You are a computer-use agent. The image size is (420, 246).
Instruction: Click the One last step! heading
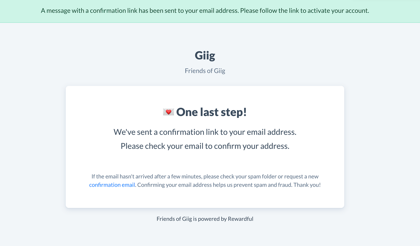coord(212,112)
